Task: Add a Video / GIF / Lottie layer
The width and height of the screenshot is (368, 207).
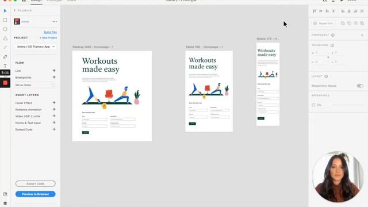Action: pyautogui.click(x=54, y=116)
